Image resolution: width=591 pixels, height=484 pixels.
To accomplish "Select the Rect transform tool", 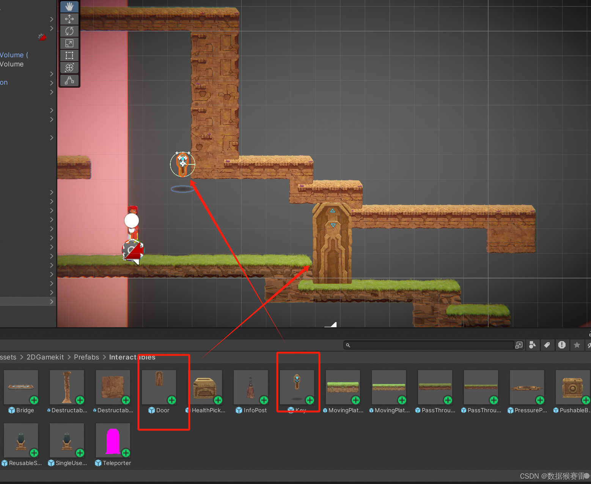I will 69,55.
